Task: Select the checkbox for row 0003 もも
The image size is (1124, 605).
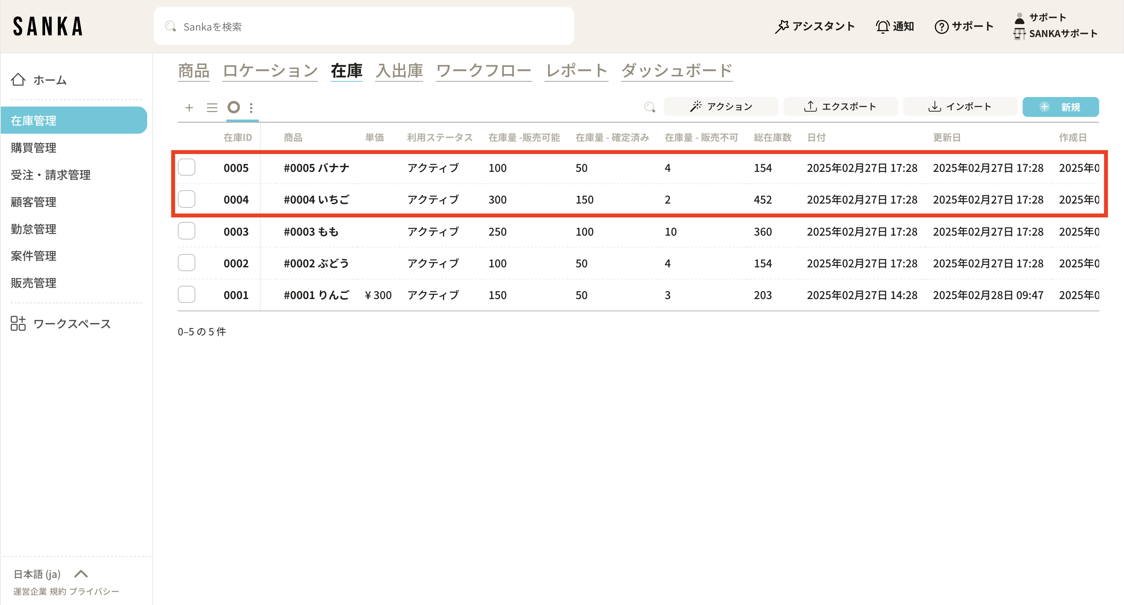Action: pyautogui.click(x=186, y=231)
